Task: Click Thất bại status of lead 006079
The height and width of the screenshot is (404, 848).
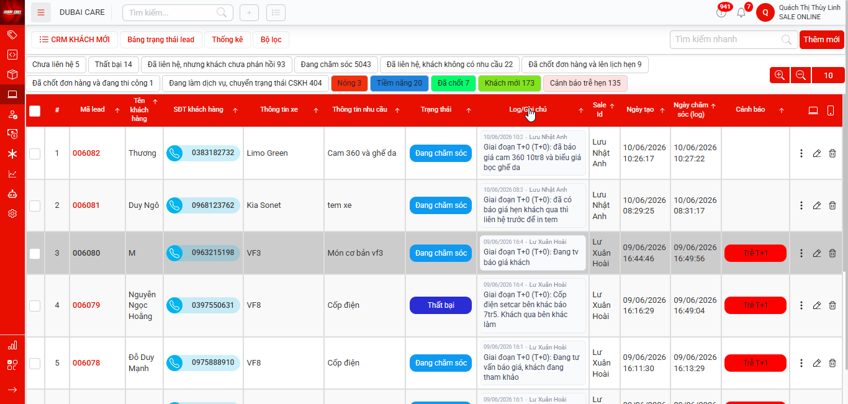Action: (441, 305)
